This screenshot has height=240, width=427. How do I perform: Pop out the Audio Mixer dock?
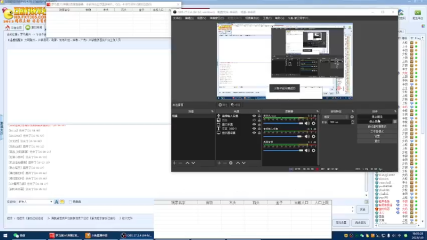(x=318, y=111)
